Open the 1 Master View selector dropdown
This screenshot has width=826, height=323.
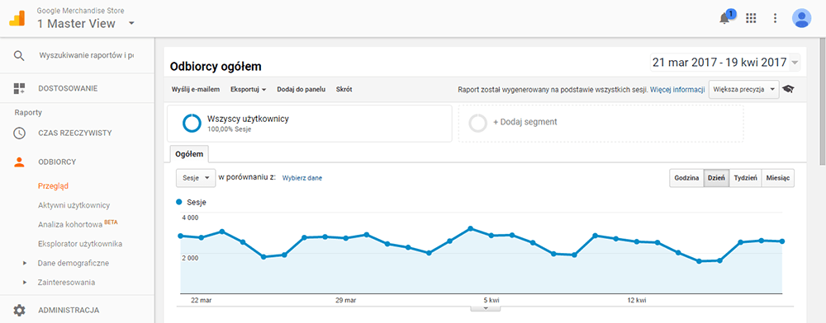pos(86,23)
